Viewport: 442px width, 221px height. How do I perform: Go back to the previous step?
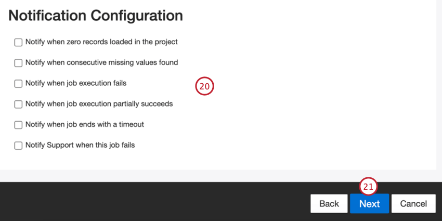(x=329, y=204)
